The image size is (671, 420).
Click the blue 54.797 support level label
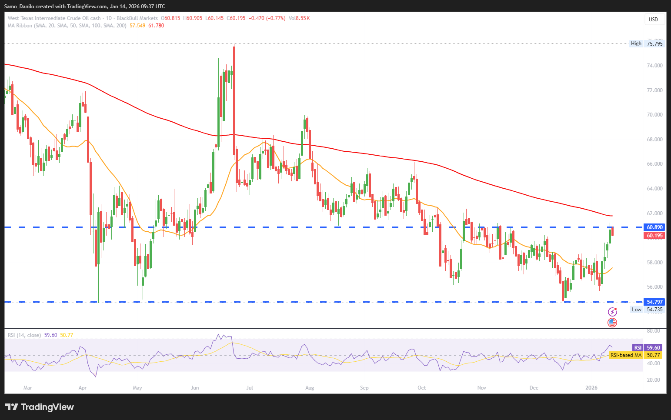coord(654,302)
